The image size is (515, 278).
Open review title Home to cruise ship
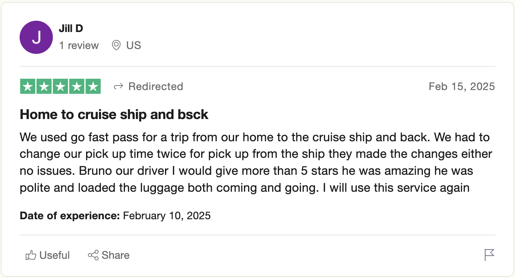114,115
